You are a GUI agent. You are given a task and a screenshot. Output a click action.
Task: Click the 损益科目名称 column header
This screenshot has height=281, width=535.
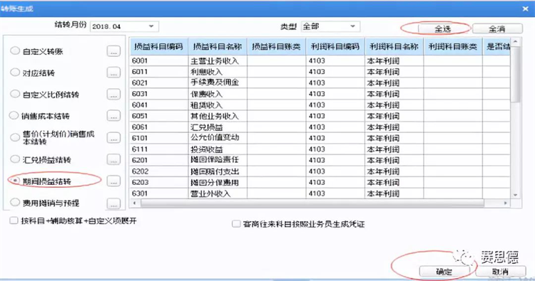[x=218, y=47]
